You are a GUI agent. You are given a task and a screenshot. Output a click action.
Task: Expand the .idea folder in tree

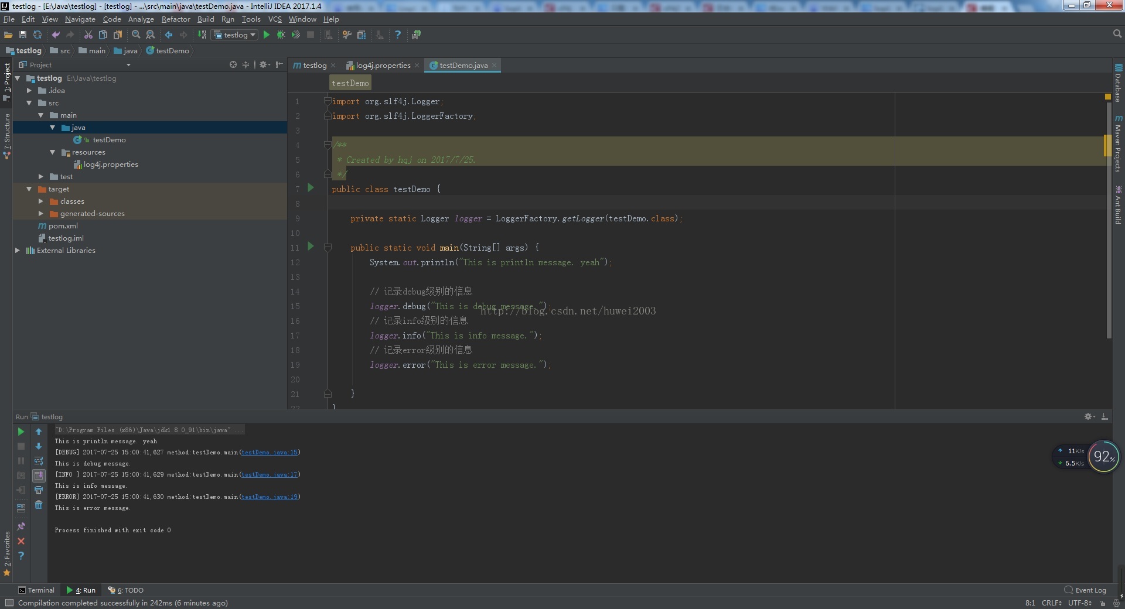click(29, 91)
